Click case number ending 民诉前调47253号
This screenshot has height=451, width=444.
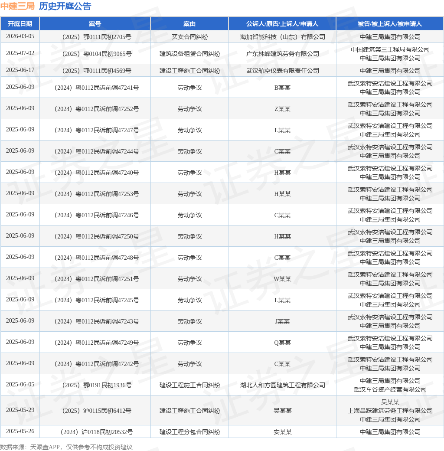point(97,194)
